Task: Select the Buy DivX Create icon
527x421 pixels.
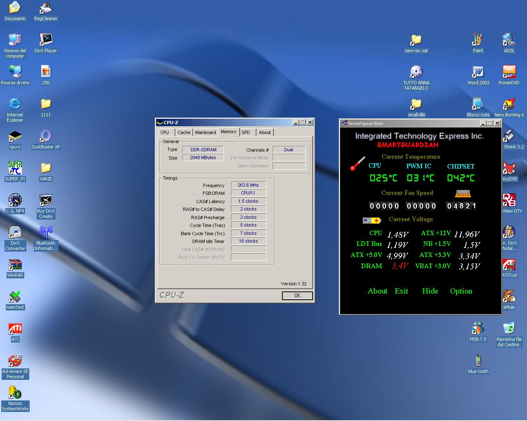Action: click(46, 206)
